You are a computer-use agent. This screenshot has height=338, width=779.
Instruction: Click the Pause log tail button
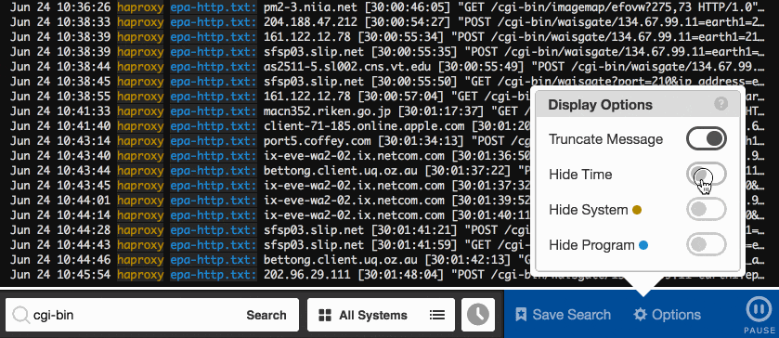click(760, 315)
